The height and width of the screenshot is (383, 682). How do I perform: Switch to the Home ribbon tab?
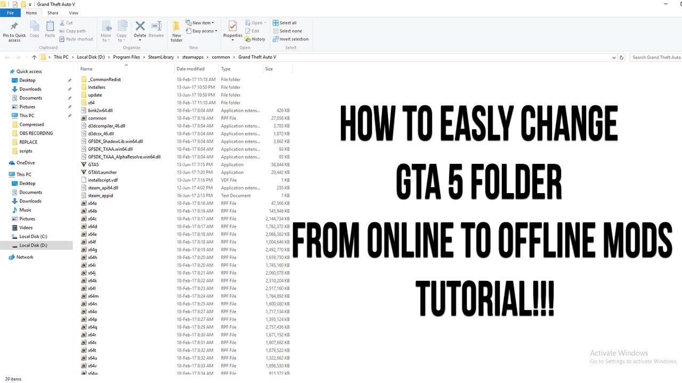pyautogui.click(x=31, y=13)
